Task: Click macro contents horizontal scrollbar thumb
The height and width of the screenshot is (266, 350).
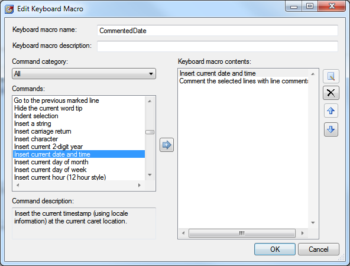Action: 242,233
